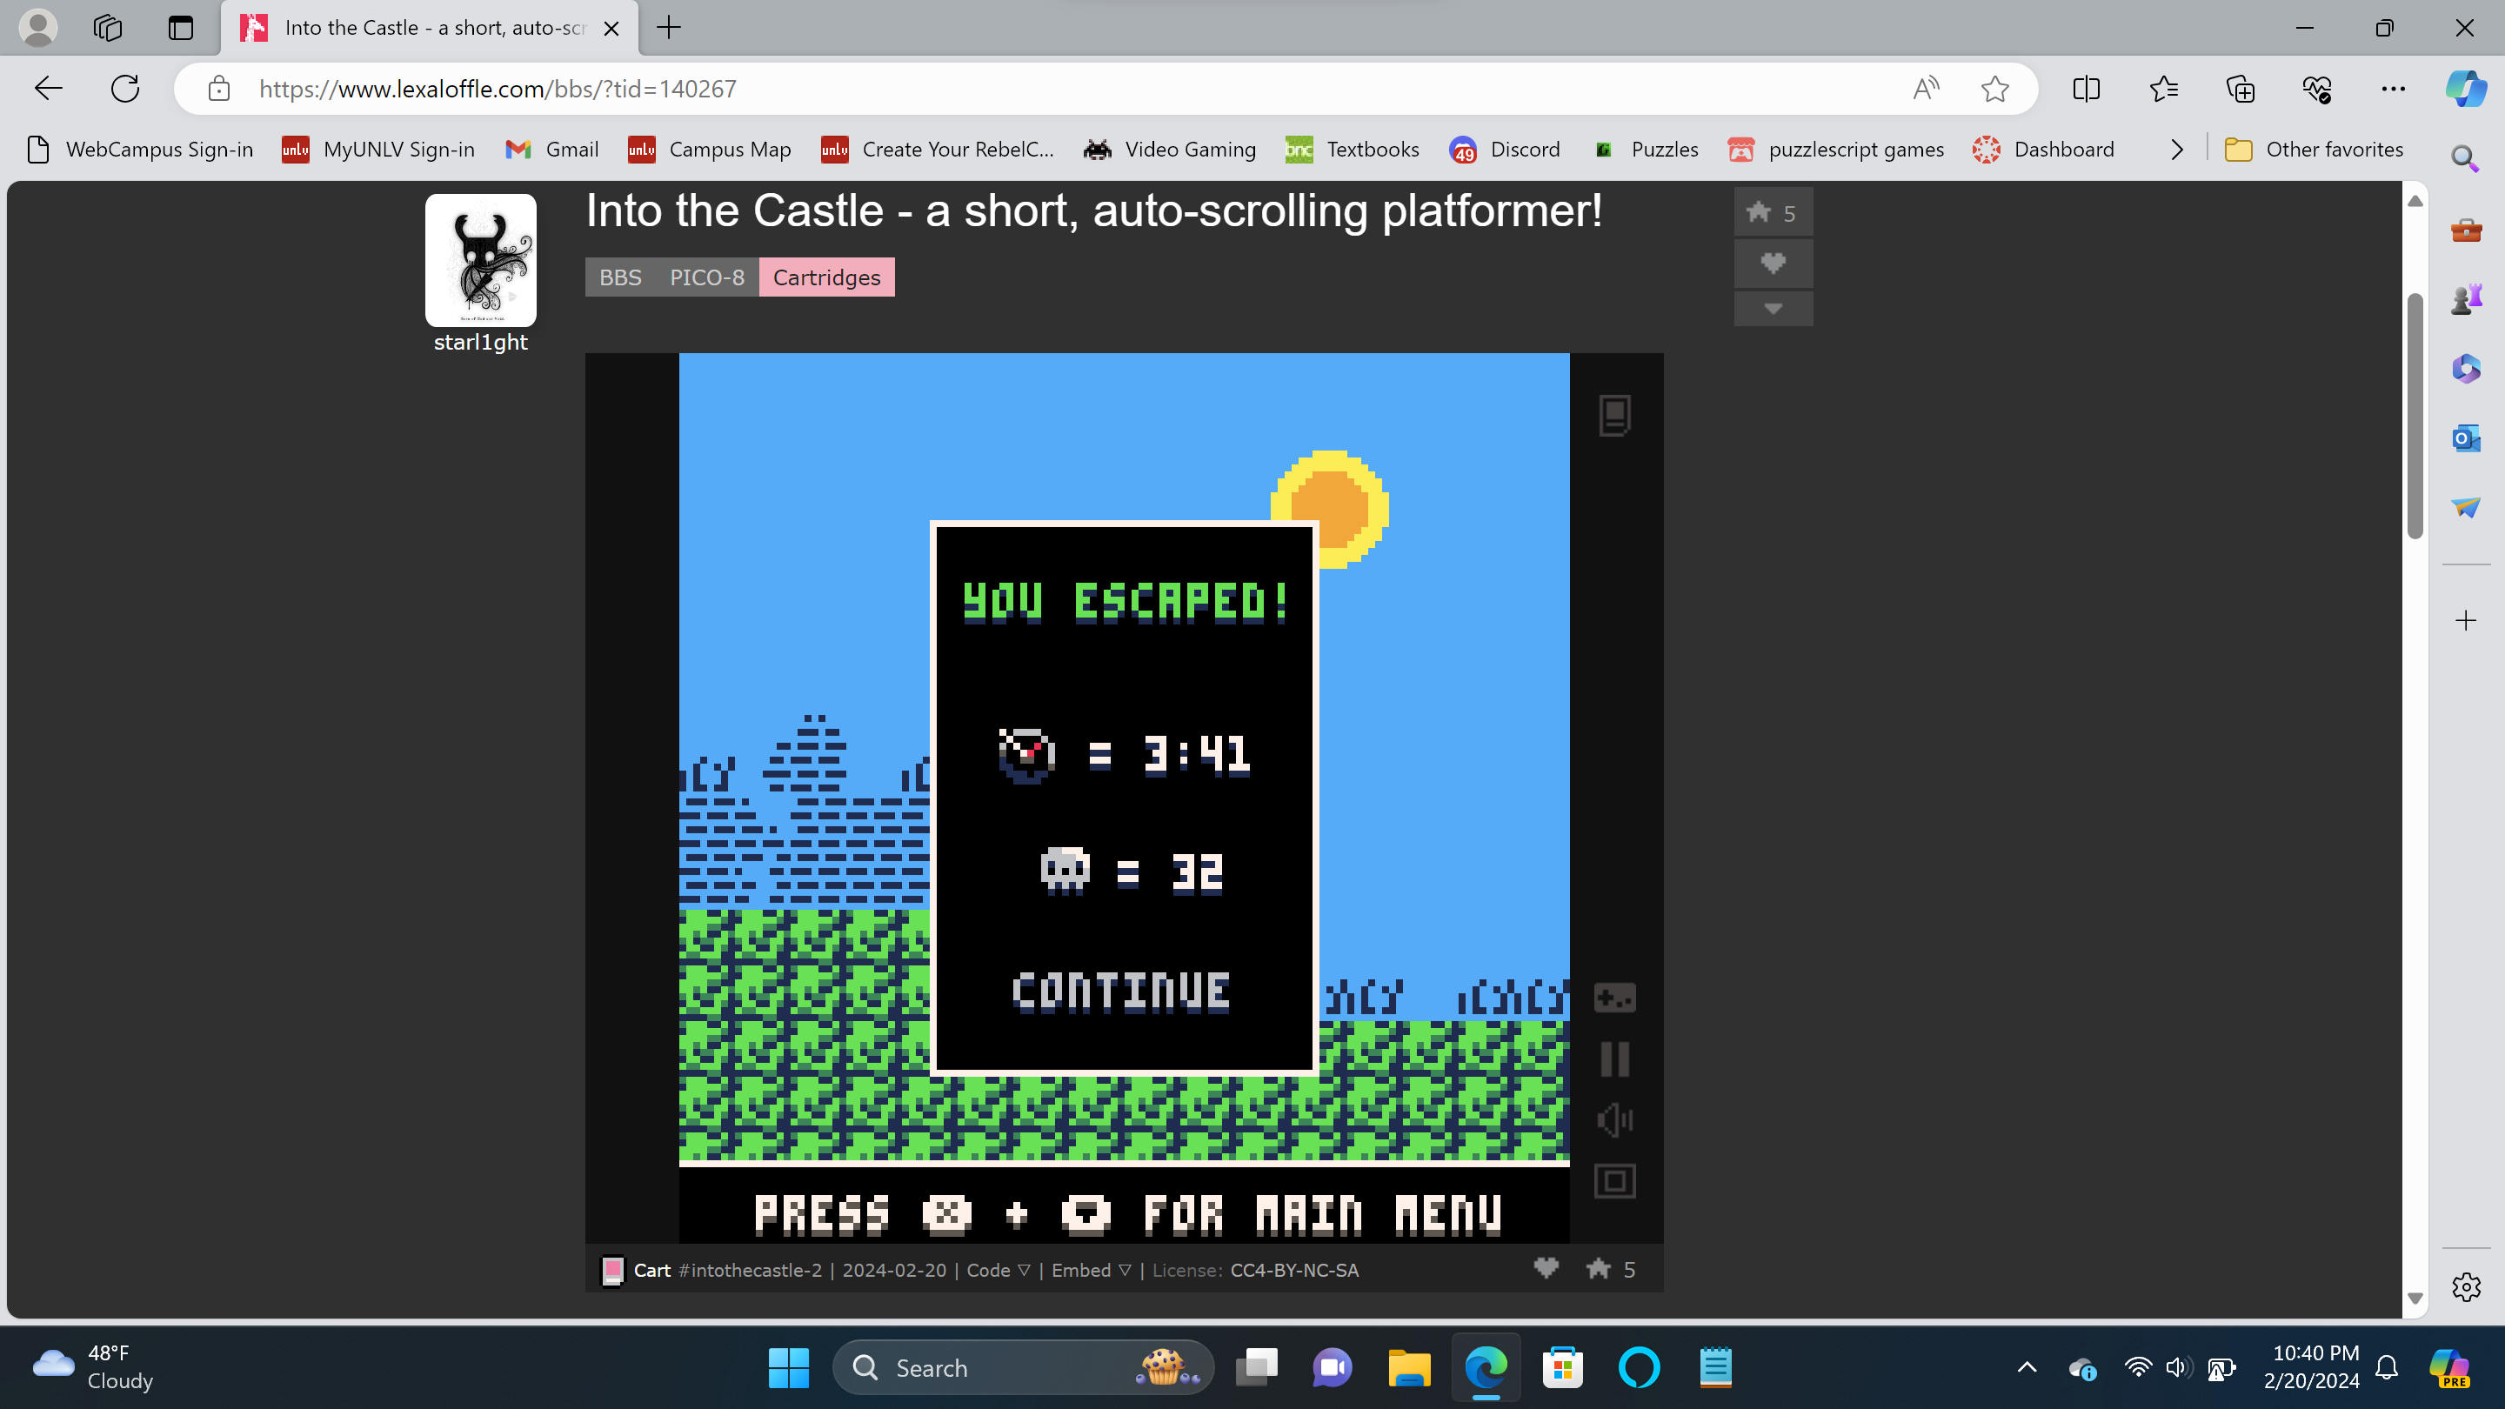Open the Gmail bookmark
This screenshot has height=1409, width=2505.
pos(552,149)
